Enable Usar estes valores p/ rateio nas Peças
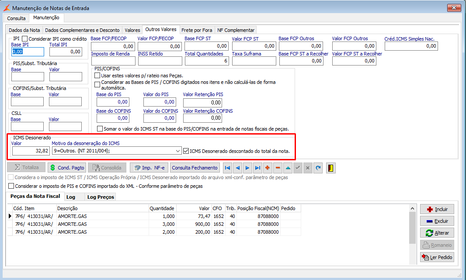466x280 pixels. pos(97,76)
